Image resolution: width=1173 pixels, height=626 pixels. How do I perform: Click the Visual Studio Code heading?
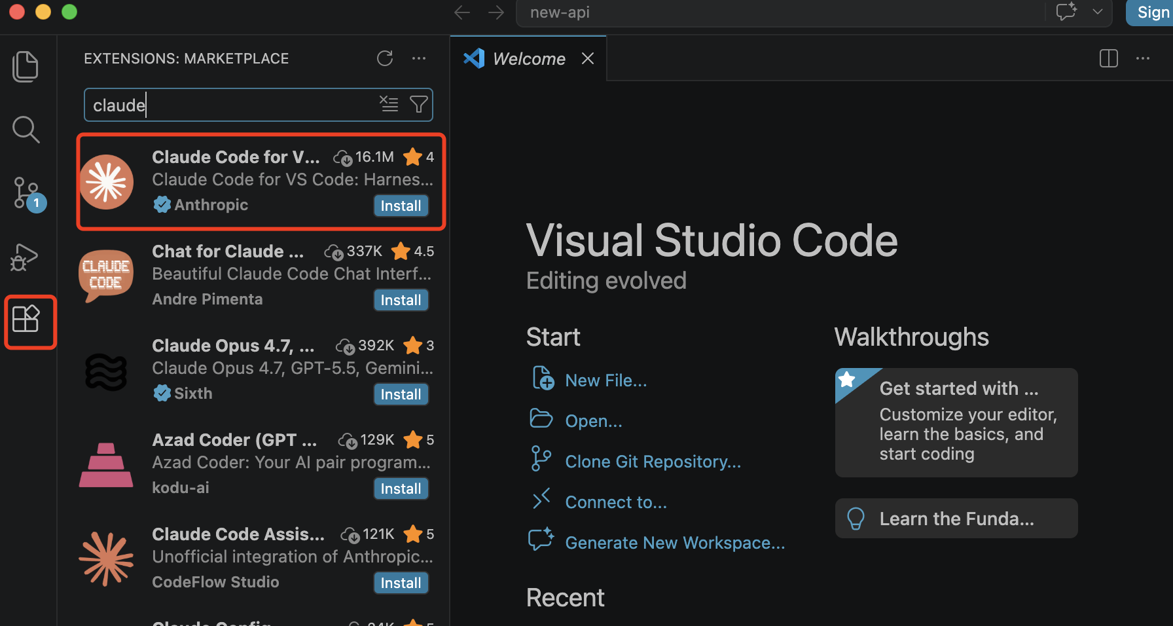coord(712,240)
